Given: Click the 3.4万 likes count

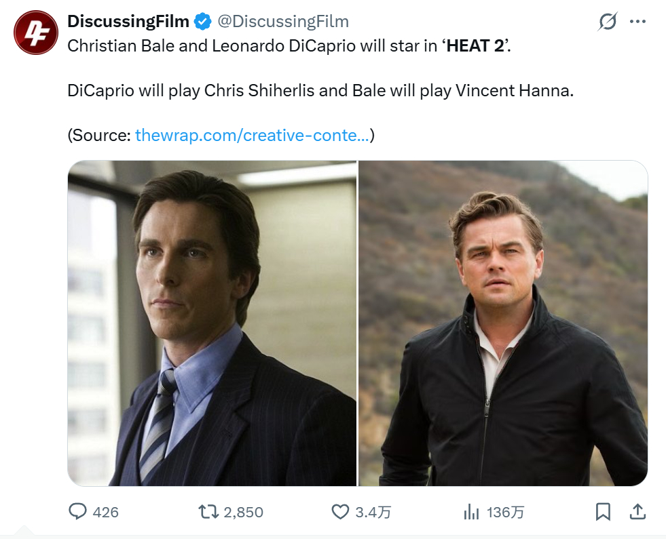Looking at the screenshot, I should click(373, 513).
